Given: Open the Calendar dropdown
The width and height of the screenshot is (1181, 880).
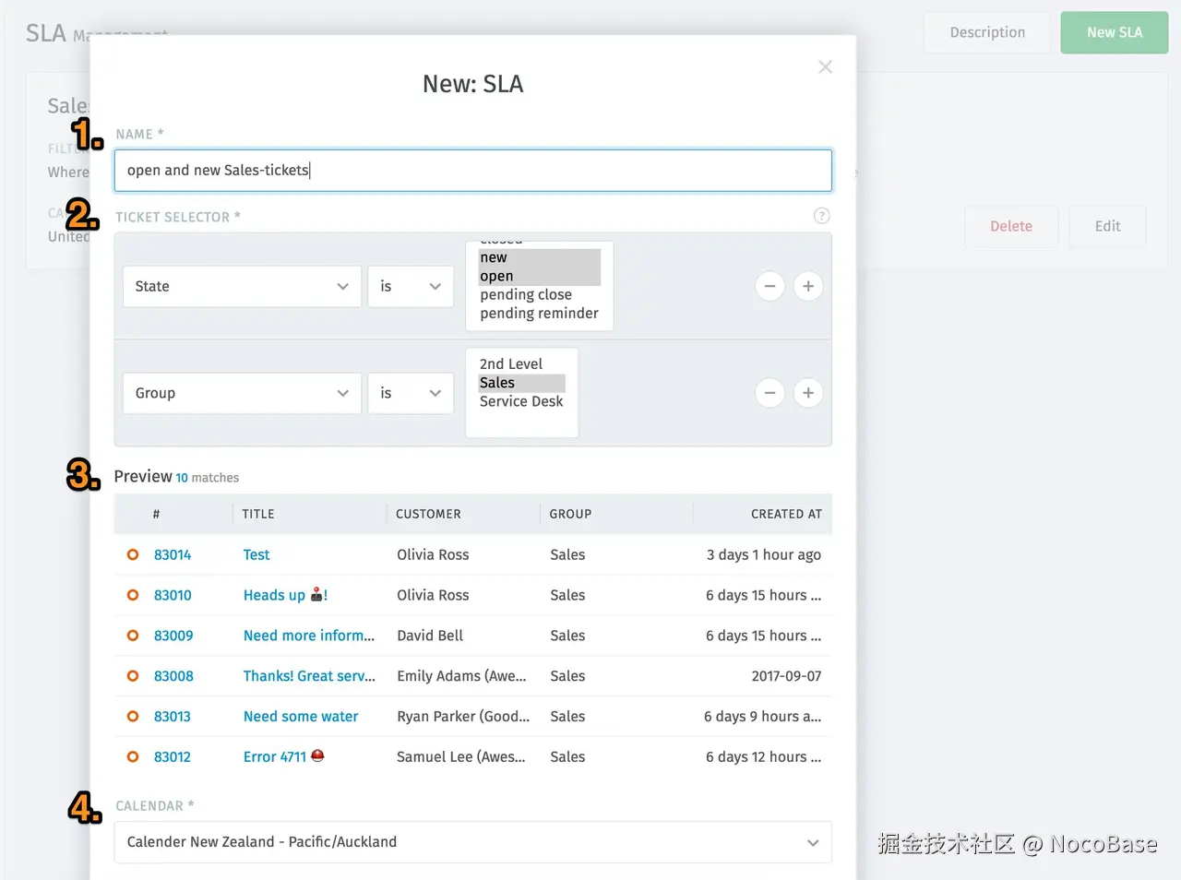Looking at the screenshot, I should coord(473,842).
